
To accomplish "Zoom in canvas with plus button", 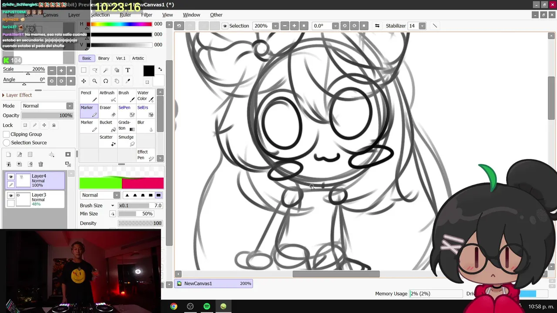I will click(x=294, y=26).
